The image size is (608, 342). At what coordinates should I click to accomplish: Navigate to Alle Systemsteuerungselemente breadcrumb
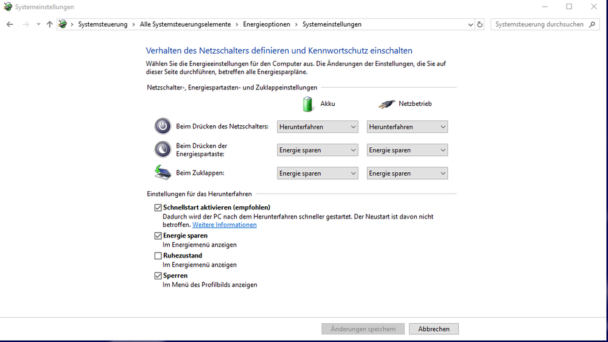pos(185,24)
